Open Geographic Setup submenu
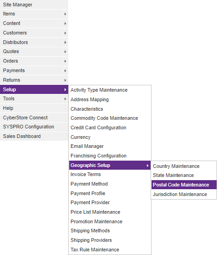The width and height of the screenshot is (217, 255). tap(110, 165)
